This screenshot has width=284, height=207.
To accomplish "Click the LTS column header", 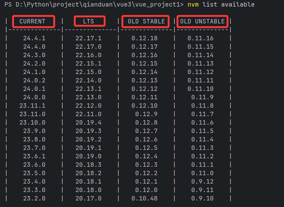I will coord(88,22).
